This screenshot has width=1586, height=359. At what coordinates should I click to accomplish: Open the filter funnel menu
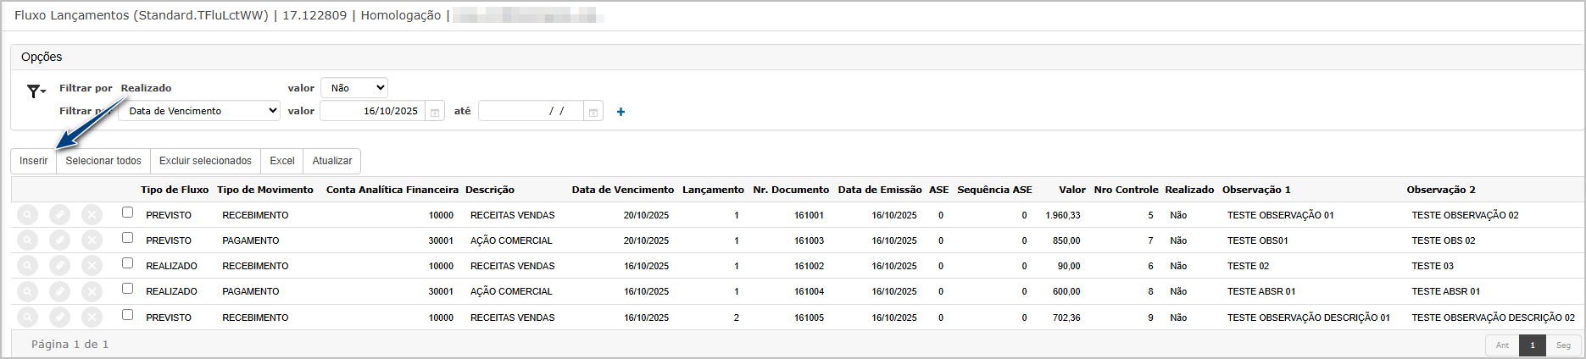click(x=35, y=91)
